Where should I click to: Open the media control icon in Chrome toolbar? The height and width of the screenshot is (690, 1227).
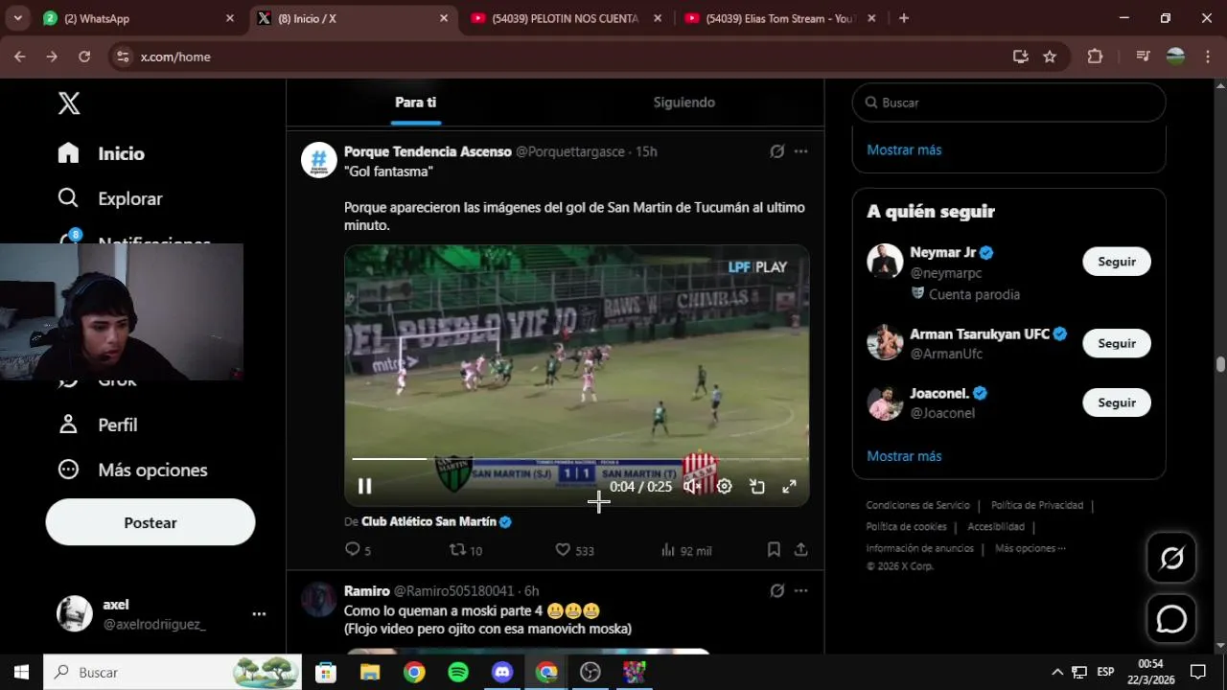coord(1143,57)
